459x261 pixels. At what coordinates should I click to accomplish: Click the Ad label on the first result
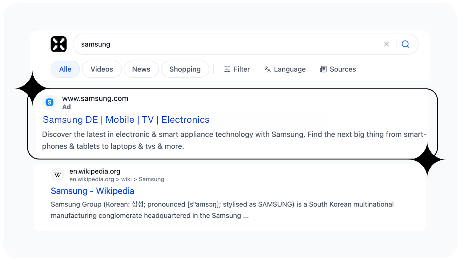tap(67, 107)
